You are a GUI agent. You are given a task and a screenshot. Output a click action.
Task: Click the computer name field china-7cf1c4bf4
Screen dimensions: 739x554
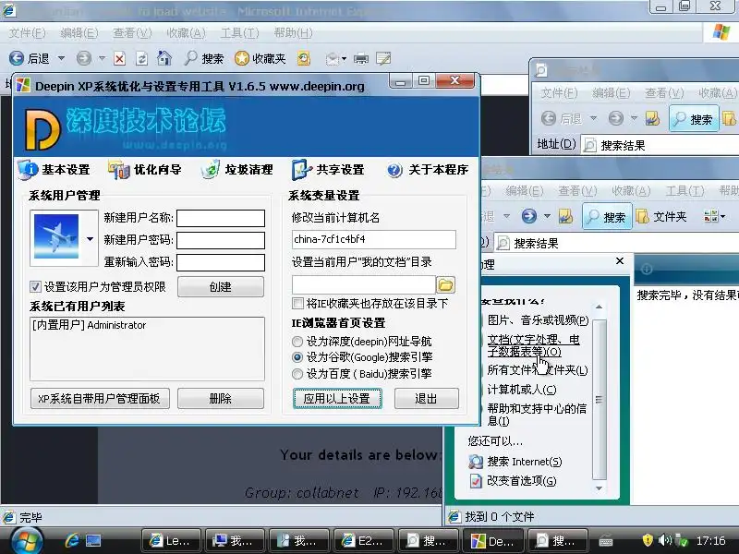coord(374,239)
